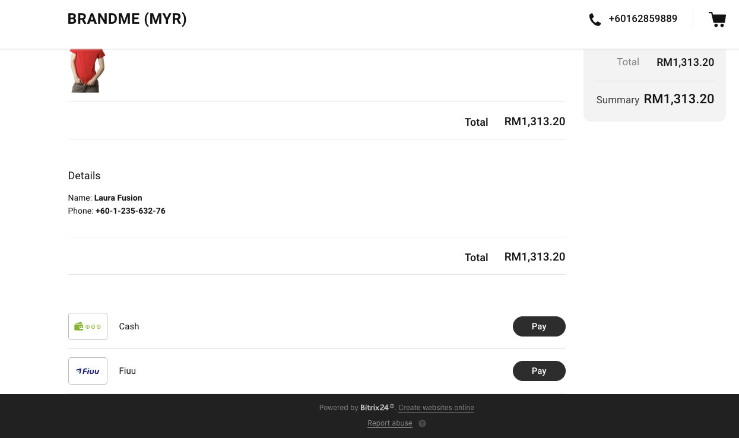Click the green Cash wallet icon

tap(88, 326)
